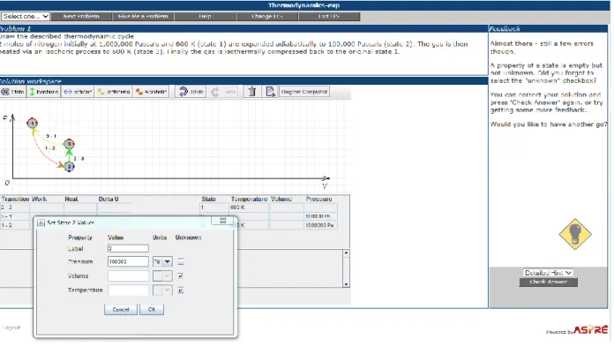The image size is (614, 347).
Task: Select the Isobaric transition tool
Action: pyautogui.click(x=78, y=92)
